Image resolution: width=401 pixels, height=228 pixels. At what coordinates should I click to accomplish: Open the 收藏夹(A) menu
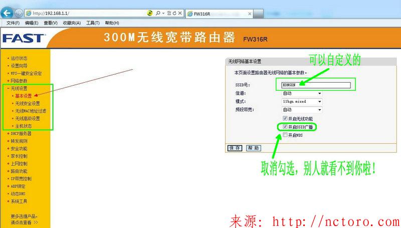72,23
